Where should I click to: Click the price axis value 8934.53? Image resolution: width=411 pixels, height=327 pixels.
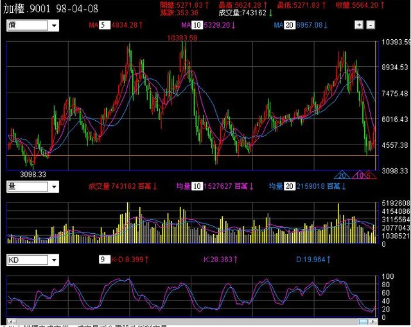(395, 67)
